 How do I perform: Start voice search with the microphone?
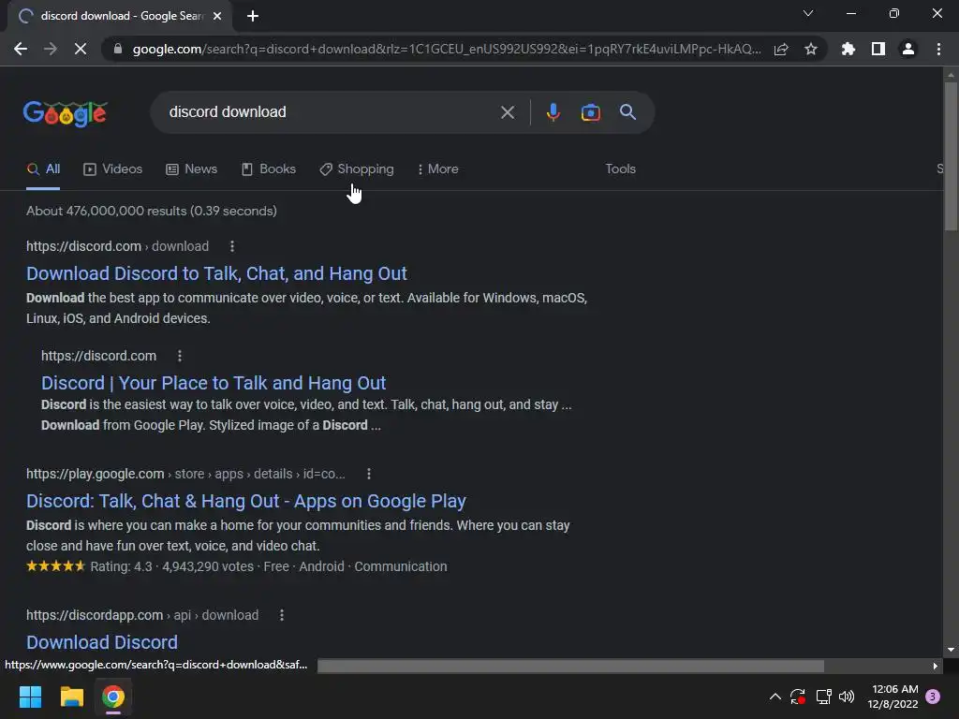(553, 112)
